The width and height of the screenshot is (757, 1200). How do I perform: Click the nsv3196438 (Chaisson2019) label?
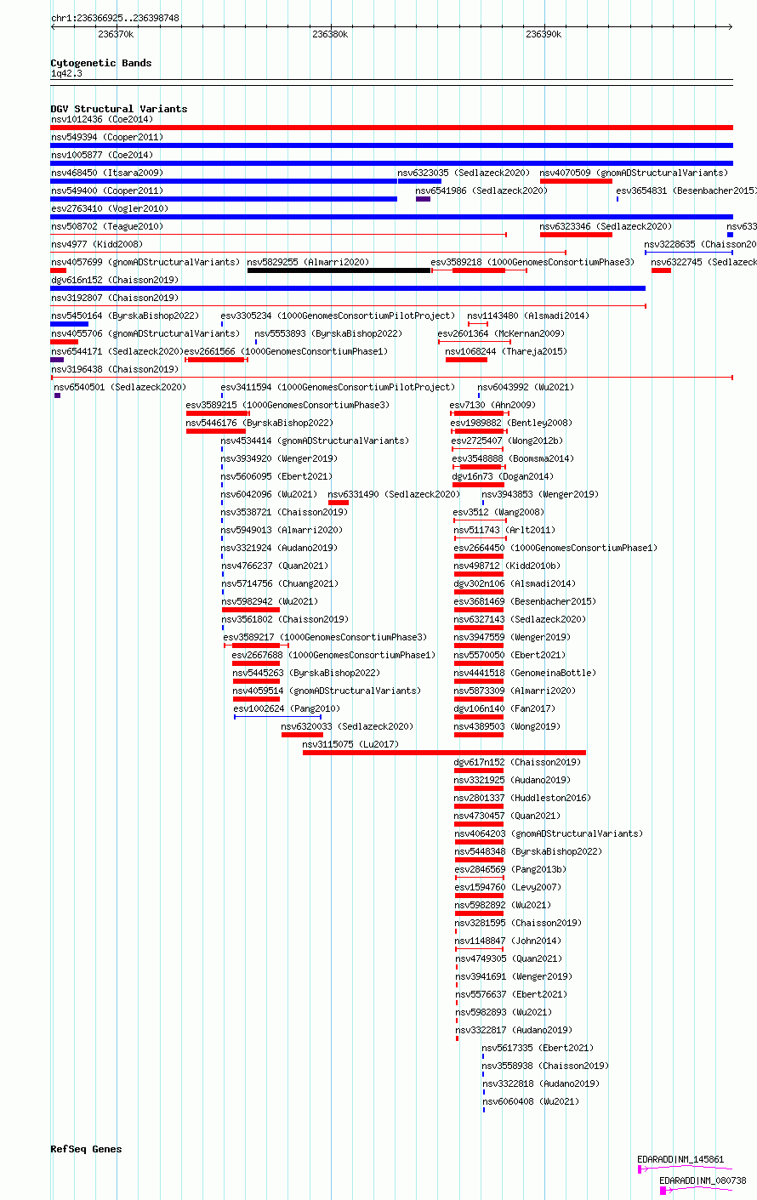coord(114,369)
